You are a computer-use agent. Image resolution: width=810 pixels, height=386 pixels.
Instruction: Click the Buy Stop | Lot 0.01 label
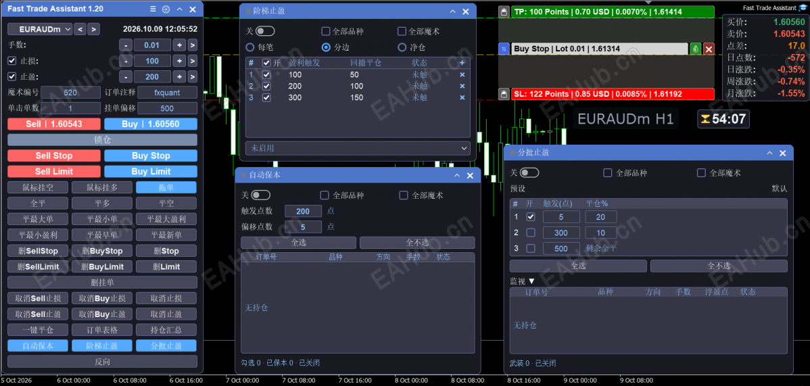(x=600, y=49)
